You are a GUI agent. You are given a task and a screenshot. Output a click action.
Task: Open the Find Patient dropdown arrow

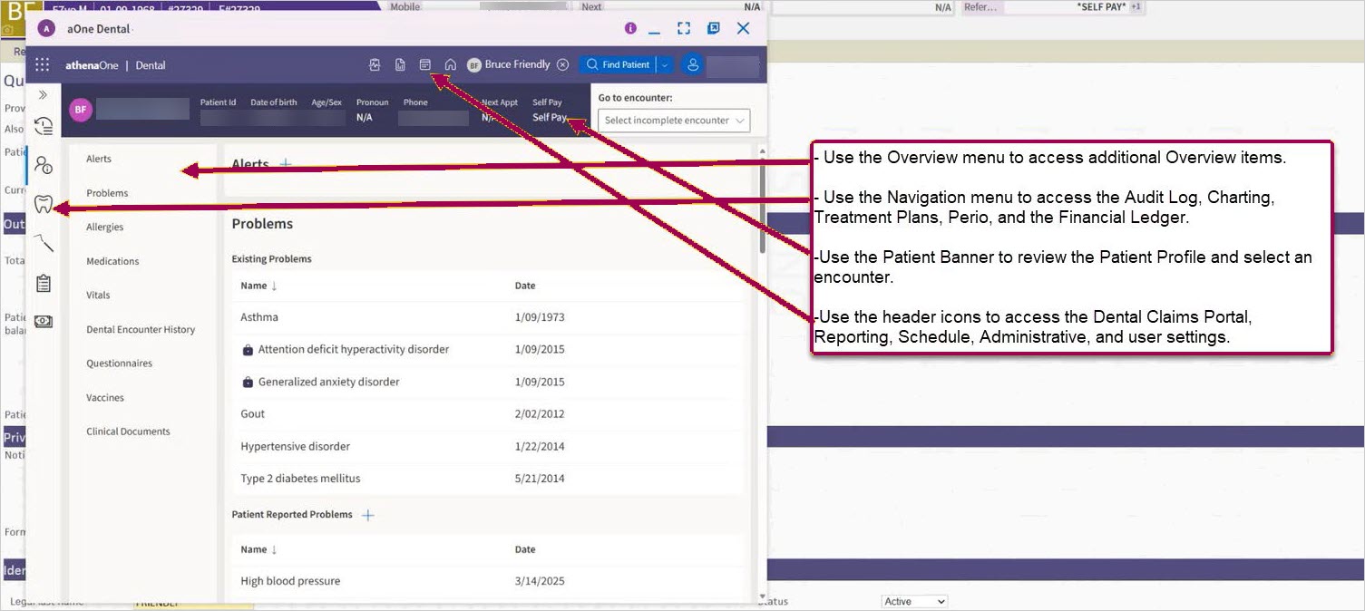coord(665,64)
